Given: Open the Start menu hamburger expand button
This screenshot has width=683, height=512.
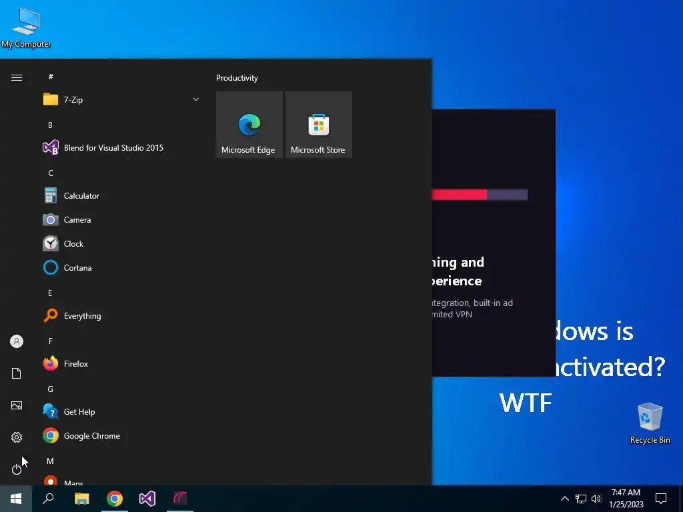Looking at the screenshot, I should (17, 78).
